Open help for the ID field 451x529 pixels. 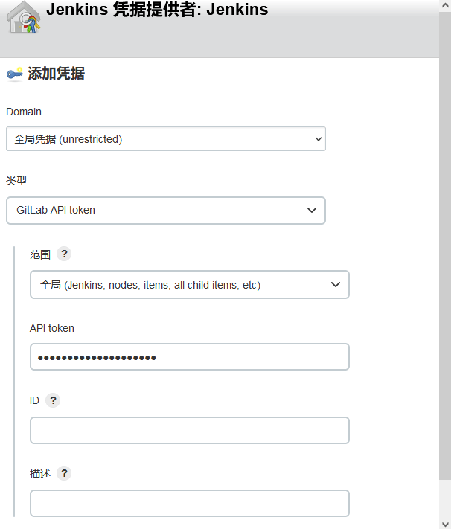[x=53, y=400]
